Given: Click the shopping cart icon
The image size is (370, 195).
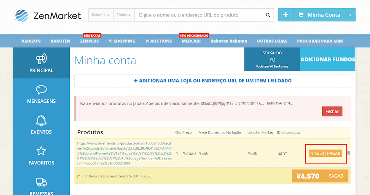Looking at the screenshot, I should pyautogui.click(x=301, y=14).
